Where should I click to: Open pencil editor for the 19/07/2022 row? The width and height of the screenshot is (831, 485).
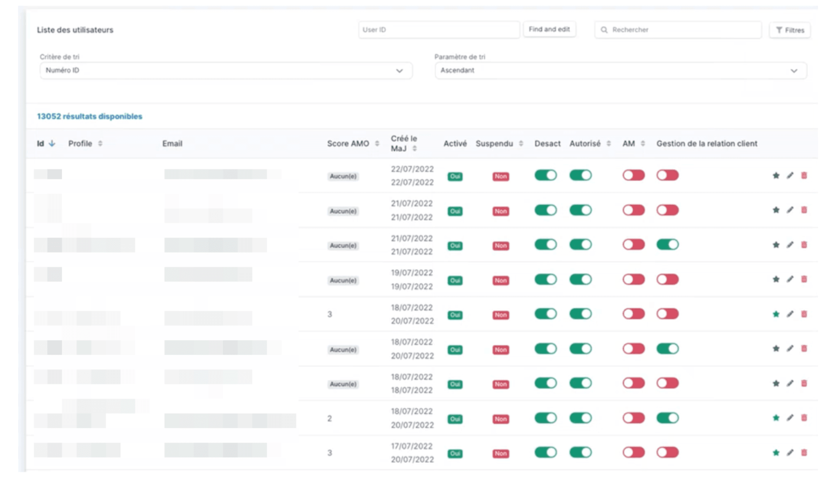click(790, 279)
